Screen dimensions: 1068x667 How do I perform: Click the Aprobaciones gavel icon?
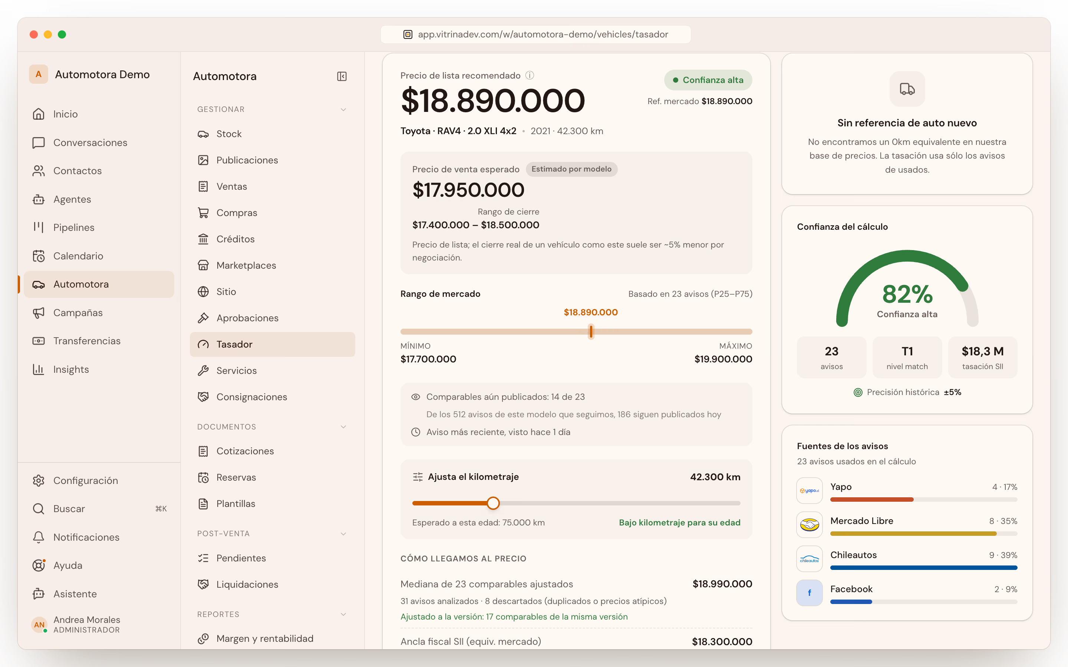203,318
